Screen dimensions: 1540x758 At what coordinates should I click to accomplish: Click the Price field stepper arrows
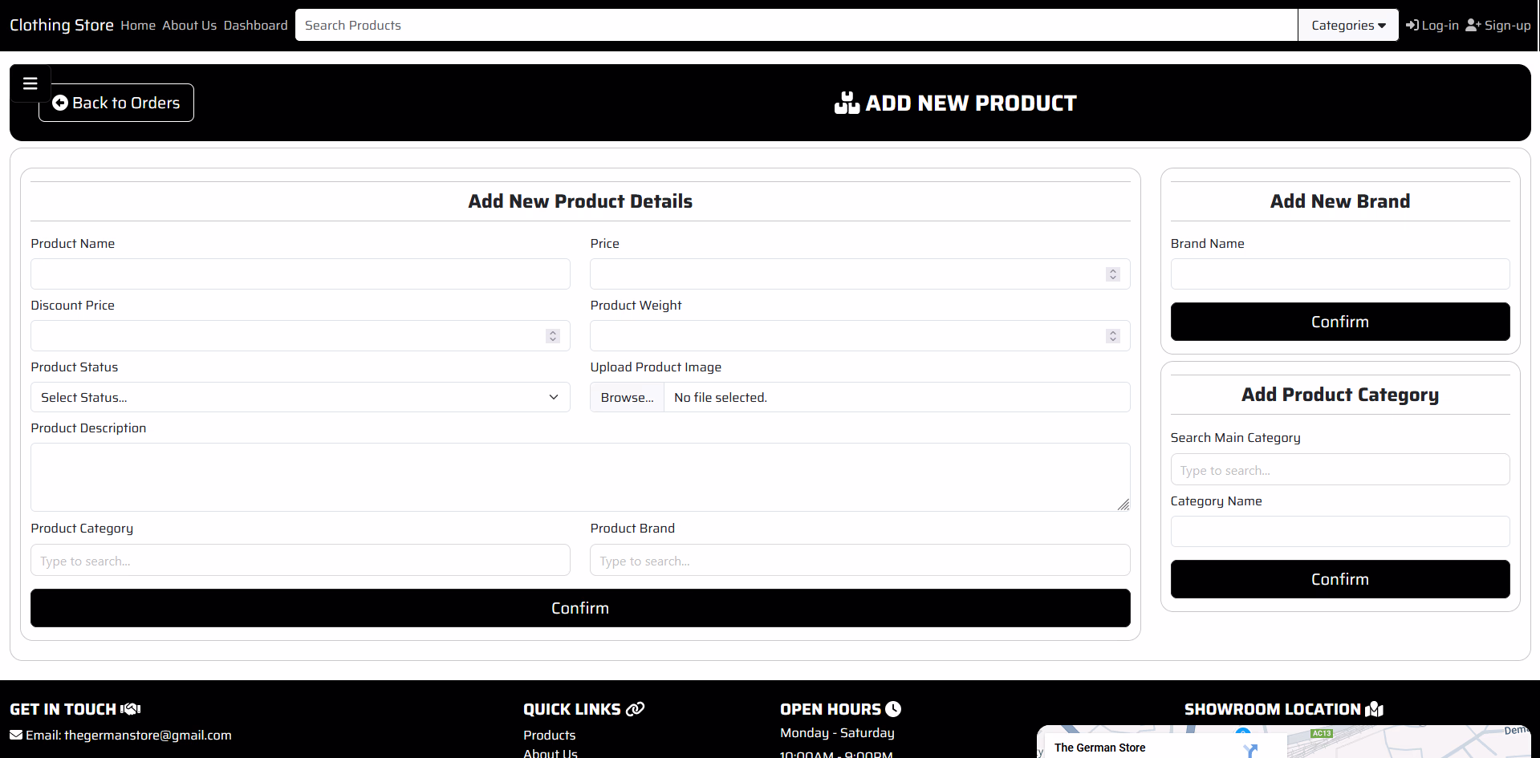point(1112,274)
